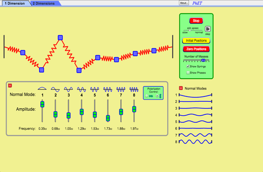The width and height of the screenshot is (263, 172).
Task: Click the first blue mass nearest left wall
Action: pos(23,53)
